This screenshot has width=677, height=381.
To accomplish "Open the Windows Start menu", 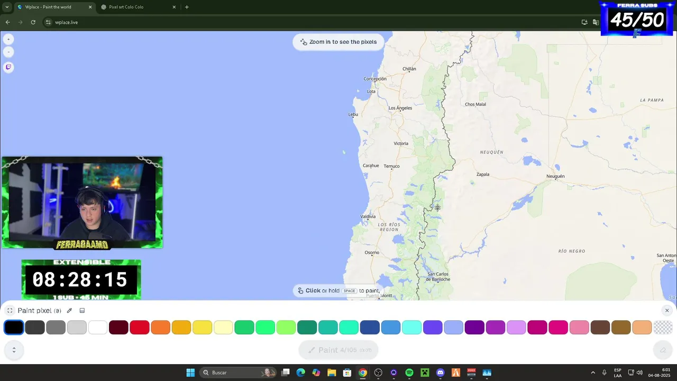I will click(190, 373).
